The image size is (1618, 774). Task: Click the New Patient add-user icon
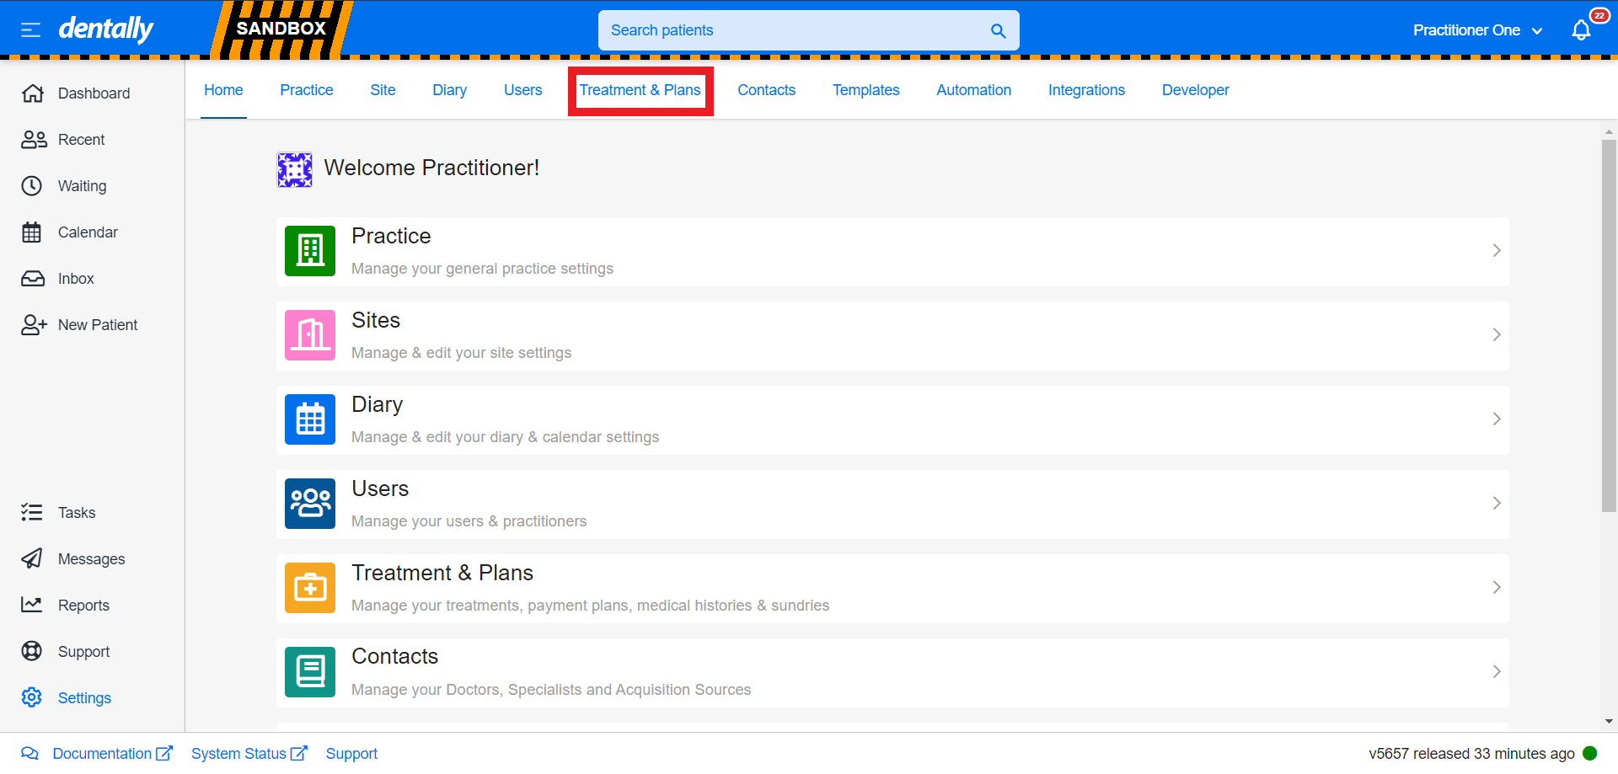click(33, 325)
